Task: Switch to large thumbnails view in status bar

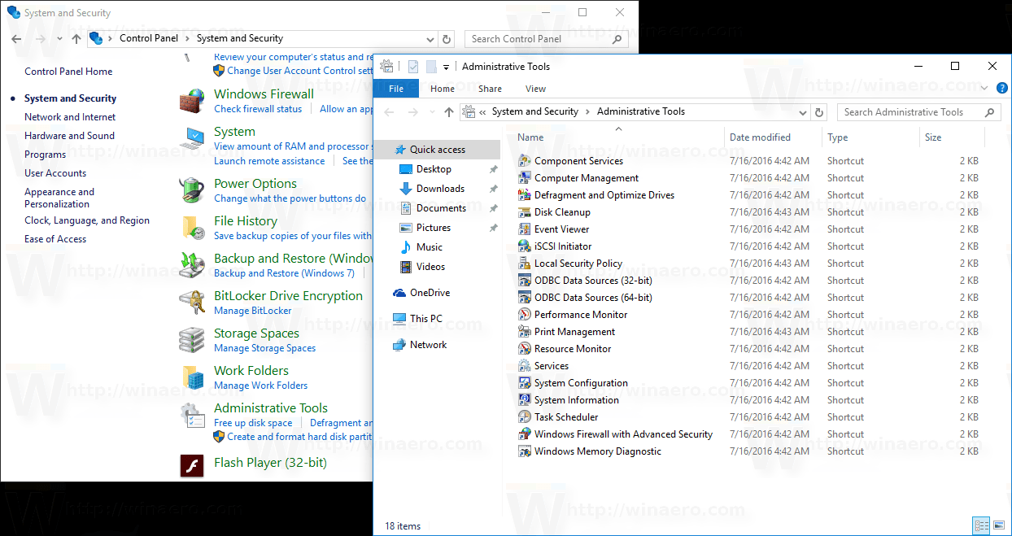Action: 998,525
